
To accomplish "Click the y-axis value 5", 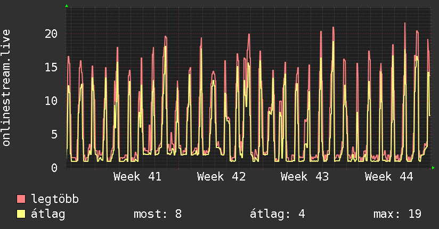I will 54,134.
